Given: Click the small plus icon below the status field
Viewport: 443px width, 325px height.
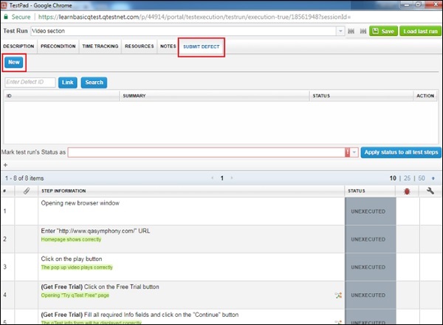Looking at the screenshot, I should coord(6,165).
